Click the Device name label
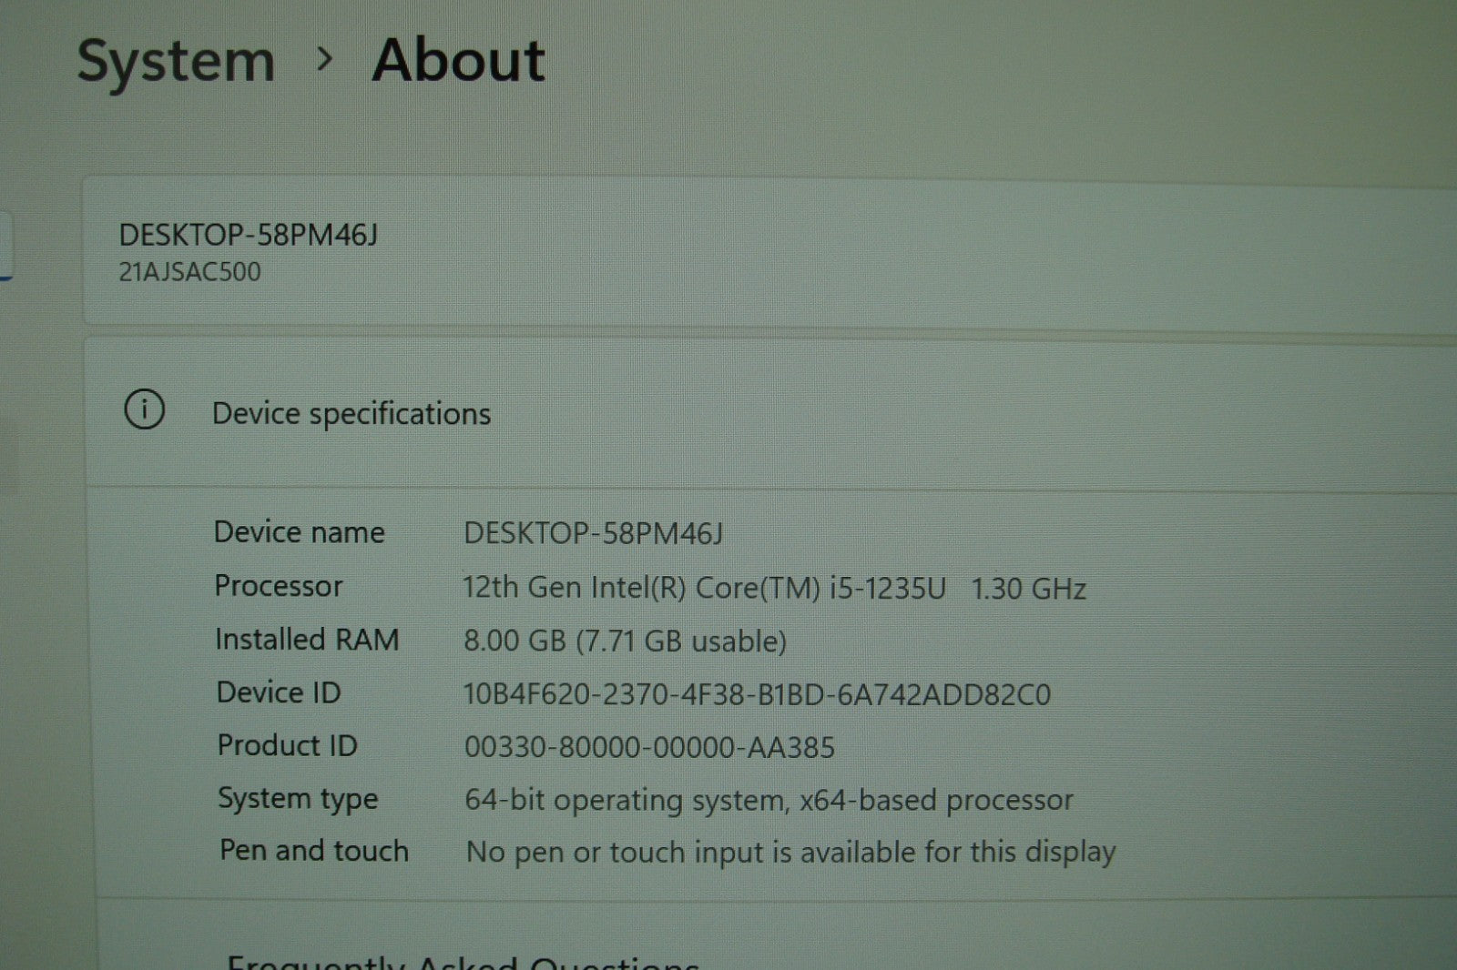1457x970 pixels. 299,532
